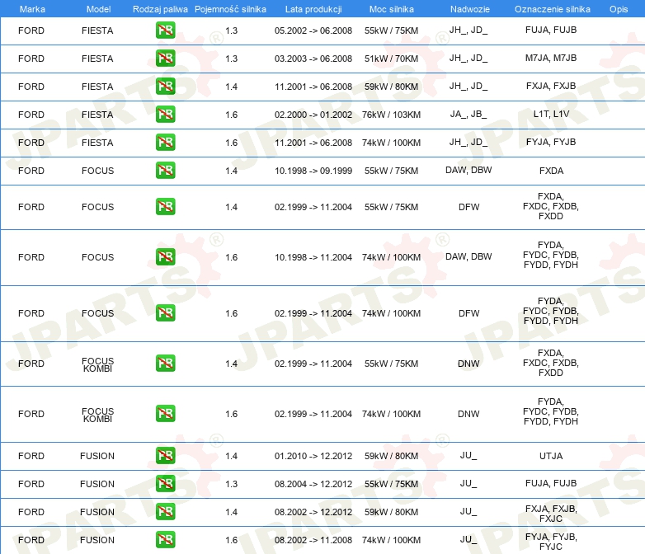Select 'FIESTA' model cell in the M7JA row
Screen dimensions: 645x554
coord(97,59)
